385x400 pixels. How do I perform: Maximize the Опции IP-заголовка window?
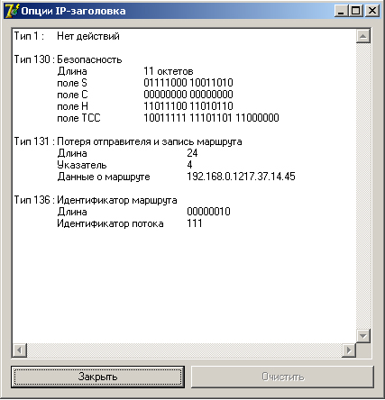click(356, 11)
